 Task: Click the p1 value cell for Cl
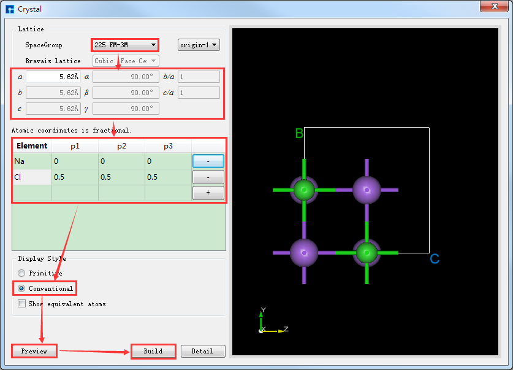pos(75,177)
